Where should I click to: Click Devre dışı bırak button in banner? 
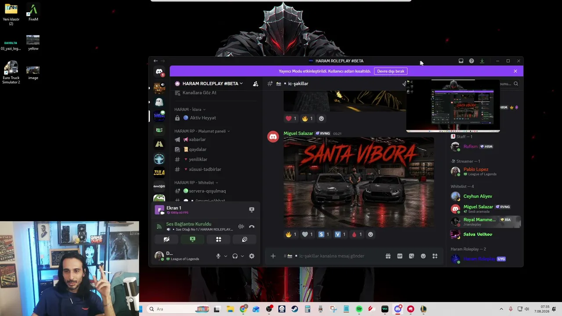point(391,71)
